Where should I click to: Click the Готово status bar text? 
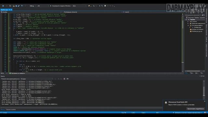tap(5, 113)
